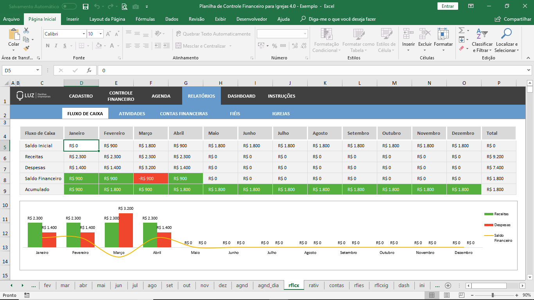
Task: Open the CONTAS FINANCEIRAS report link
Action: pos(184,114)
